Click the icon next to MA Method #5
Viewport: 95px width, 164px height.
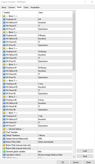click(4, 87)
